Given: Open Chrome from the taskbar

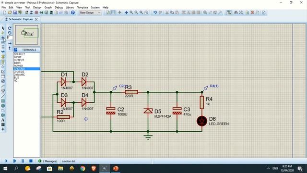Looking at the screenshot, I should coord(83,168).
